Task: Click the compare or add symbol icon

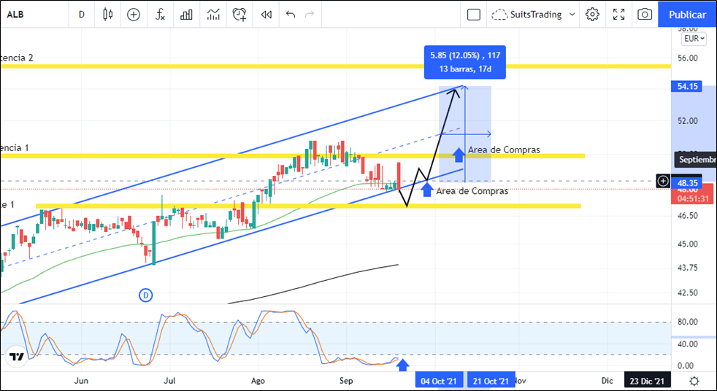Action: click(x=134, y=14)
